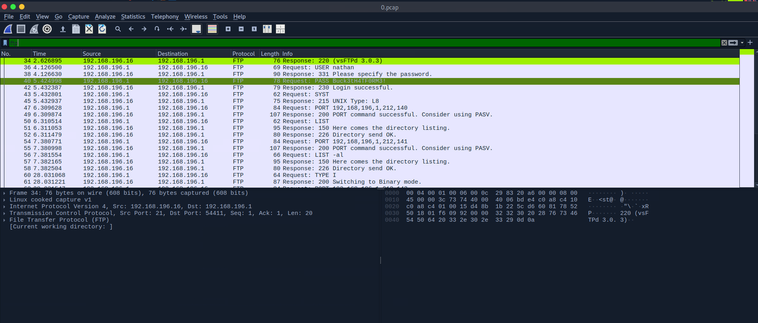Reload this capture file
This screenshot has width=758, height=323.
102,29
